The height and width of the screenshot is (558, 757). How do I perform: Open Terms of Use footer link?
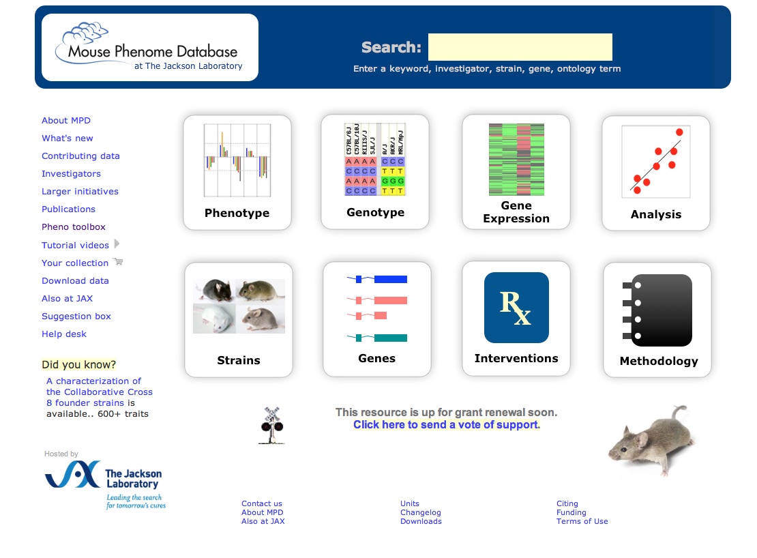click(582, 521)
